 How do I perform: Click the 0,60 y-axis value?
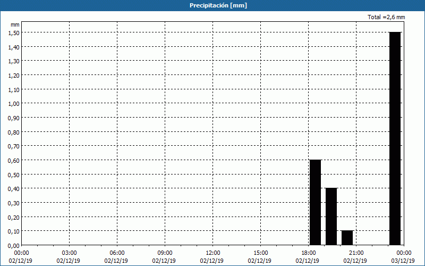[x=14, y=160]
